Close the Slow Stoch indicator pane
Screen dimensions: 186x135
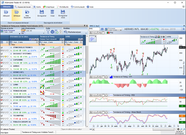(106, 112)
